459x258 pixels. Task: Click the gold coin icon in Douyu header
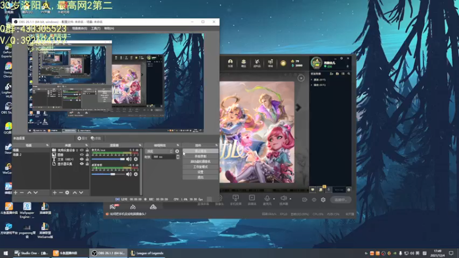click(x=283, y=63)
